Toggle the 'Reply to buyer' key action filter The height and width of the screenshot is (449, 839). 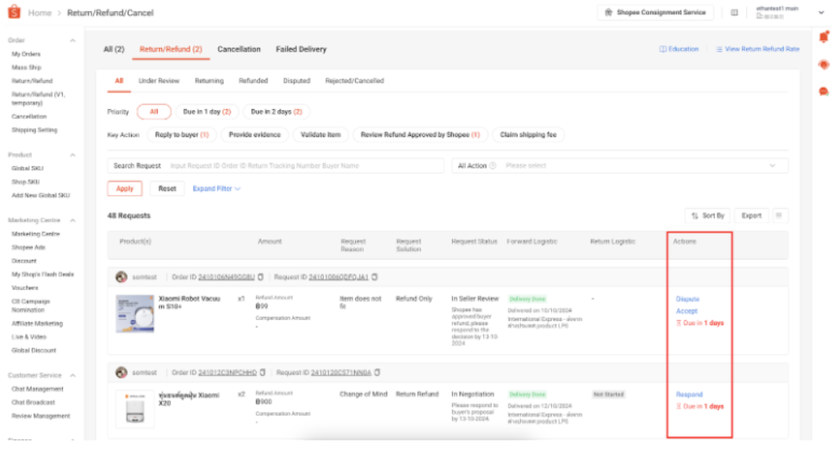coord(181,135)
